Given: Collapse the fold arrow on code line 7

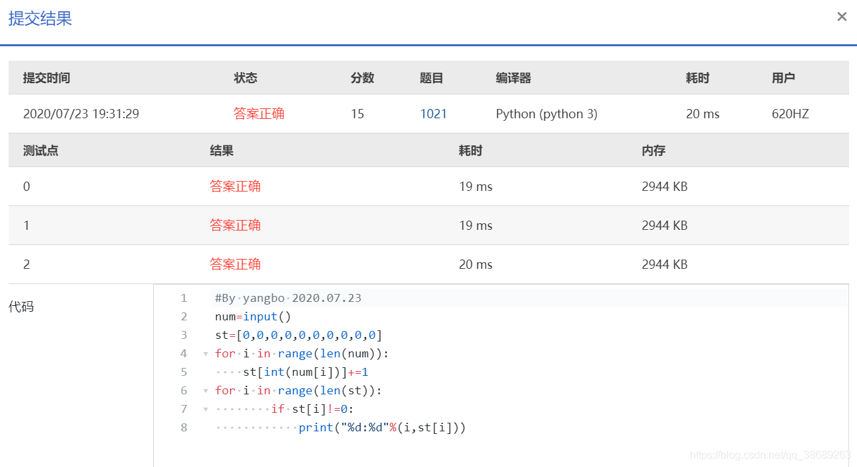Looking at the screenshot, I should (205, 410).
